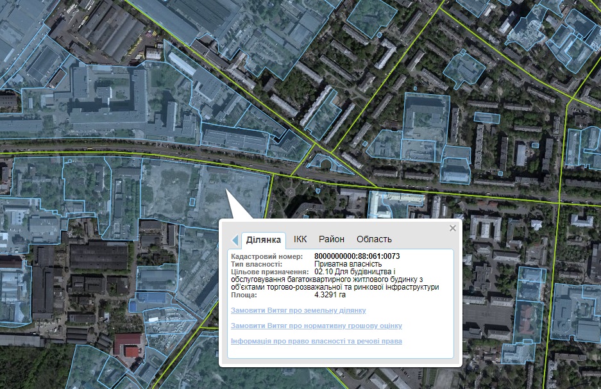Open 'Замовити Витяг про земельну ділянку' link
Screen dimensions: 601x389
[298, 310]
